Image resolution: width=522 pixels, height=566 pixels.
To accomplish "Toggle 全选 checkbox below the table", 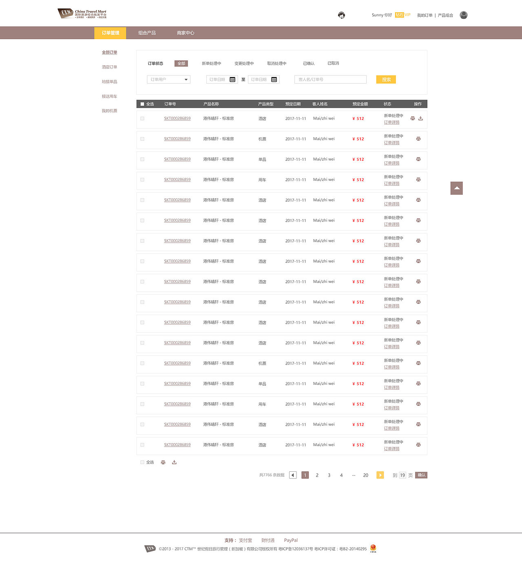I will [x=142, y=462].
